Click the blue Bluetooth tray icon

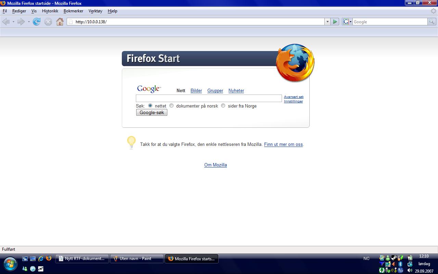click(400, 264)
